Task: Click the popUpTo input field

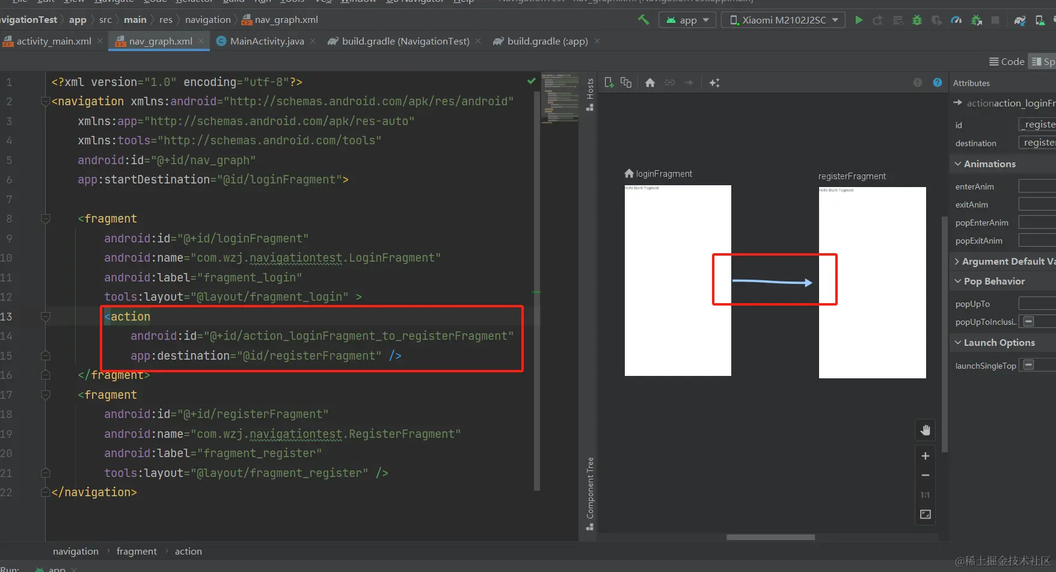Action: [x=1037, y=304]
